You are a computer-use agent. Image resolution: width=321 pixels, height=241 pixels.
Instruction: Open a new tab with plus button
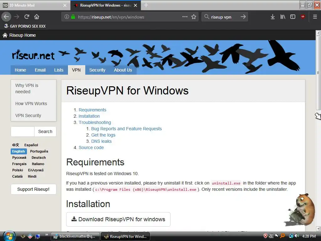[x=146, y=5]
